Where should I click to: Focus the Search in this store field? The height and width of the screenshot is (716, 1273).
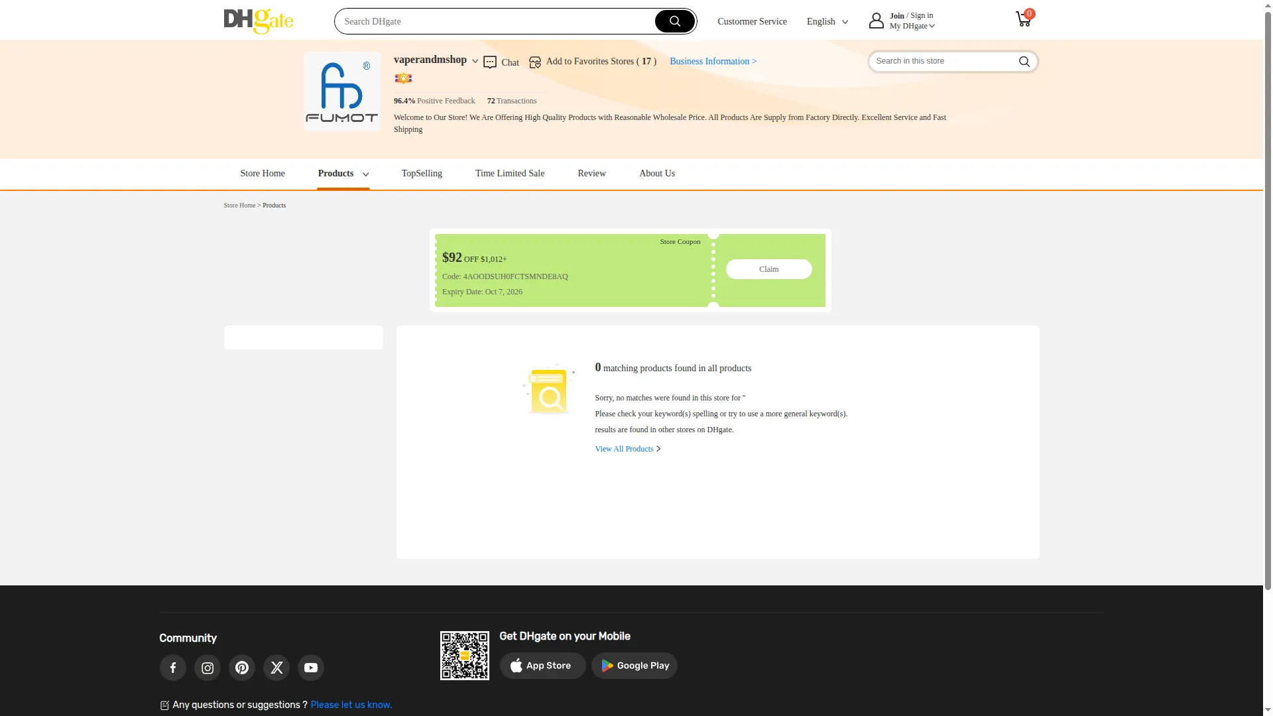945,61
